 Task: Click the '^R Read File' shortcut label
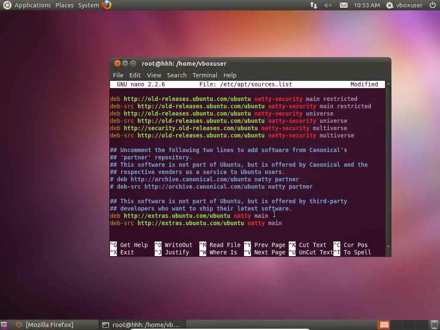click(x=220, y=245)
